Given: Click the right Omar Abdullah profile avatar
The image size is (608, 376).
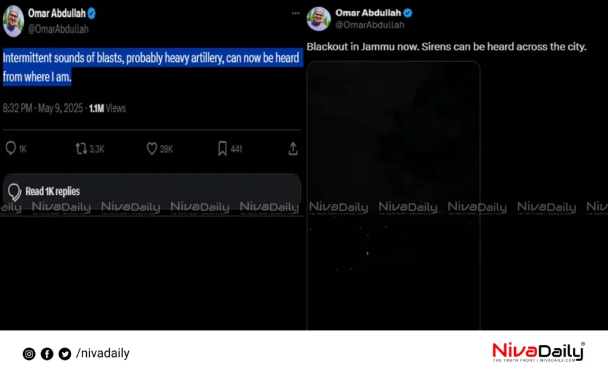Looking at the screenshot, I should click(x=318, y=18).
